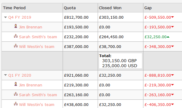Click Will Westin's team icon under Q4 FY 2019
Viewport: 182px width, 108px height.
tap(16, 46)
